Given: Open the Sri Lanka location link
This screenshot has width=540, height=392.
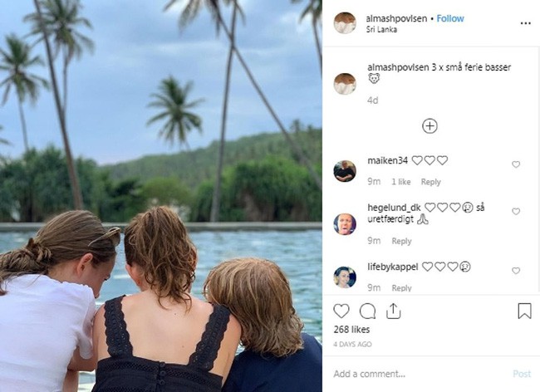Looking at the screenshot, I should tap(381, 29).
